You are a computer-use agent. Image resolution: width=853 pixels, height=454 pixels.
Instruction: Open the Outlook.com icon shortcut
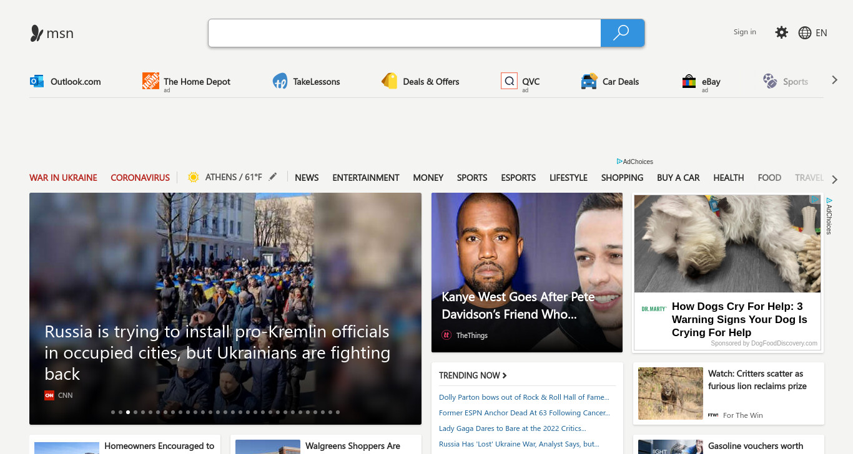pyautogui.click(x=37, y=81)
